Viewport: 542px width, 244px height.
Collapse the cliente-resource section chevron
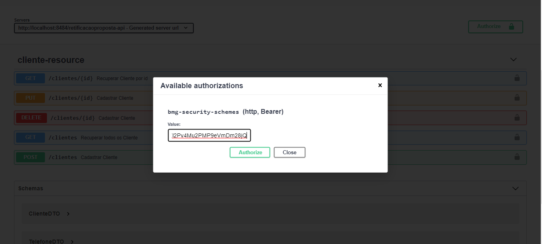513,60
